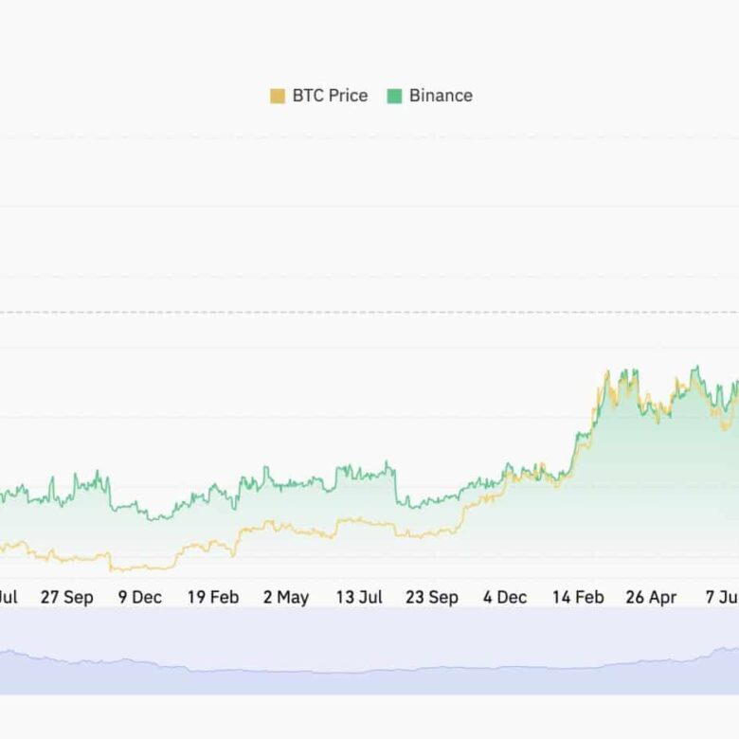The height and width of the screenshot is (739, 739).
Task: Click the cut-off 7 Ju label at right edge
Action: [x=722, y=598]
